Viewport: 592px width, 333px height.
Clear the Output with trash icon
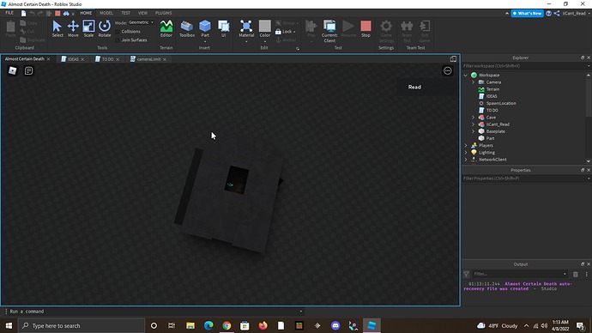coord(576,274)
